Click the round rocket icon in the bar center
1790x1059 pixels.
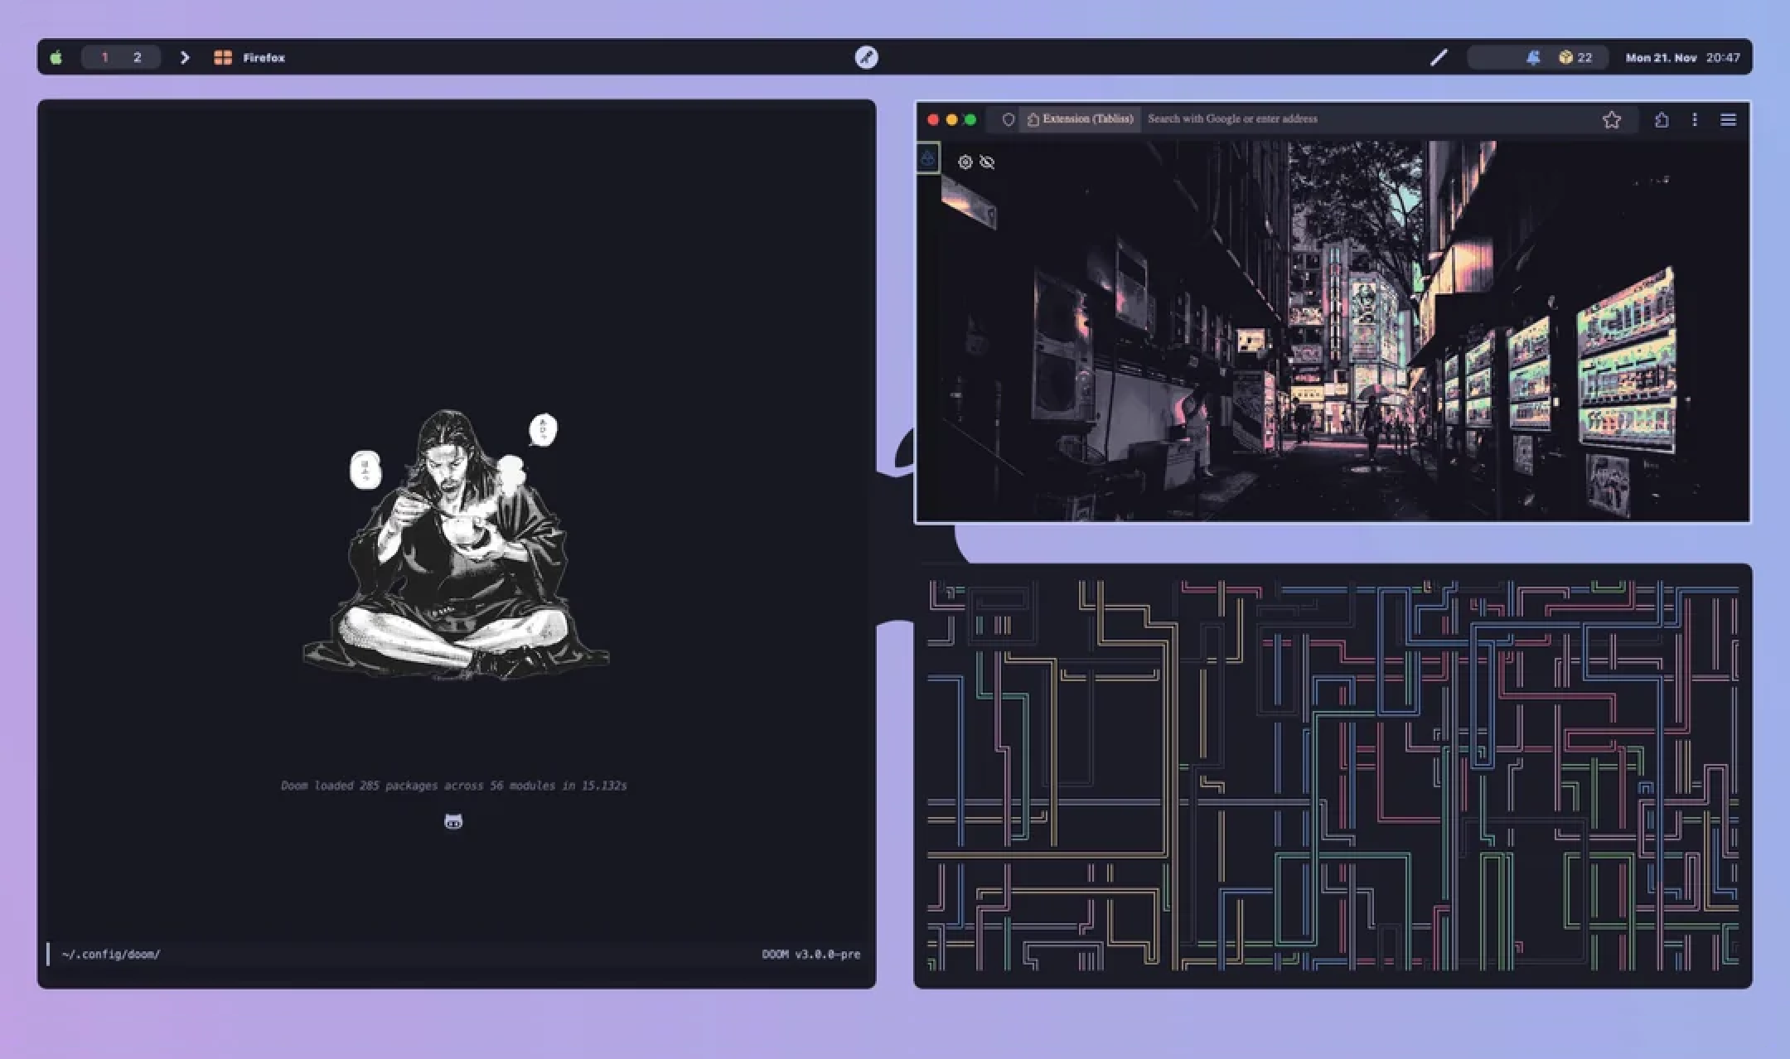click(x=866, y=57)
